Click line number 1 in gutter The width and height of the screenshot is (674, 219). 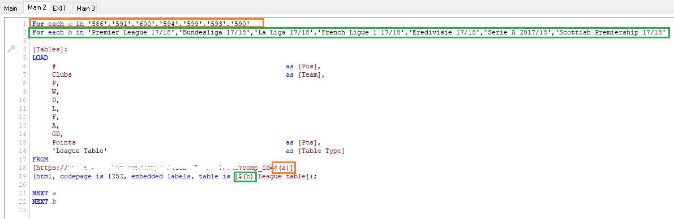point(25,24)
